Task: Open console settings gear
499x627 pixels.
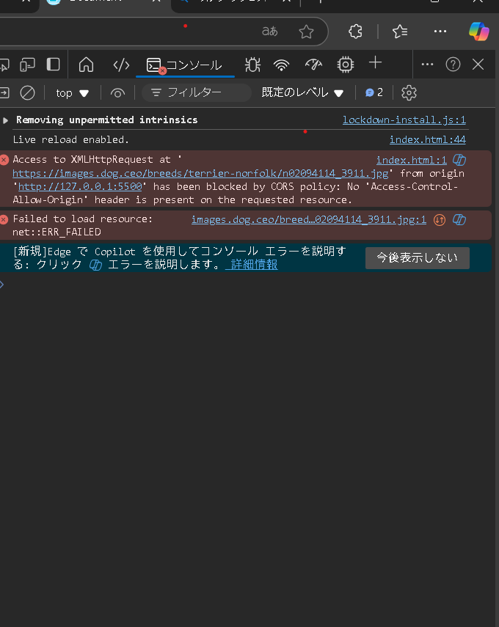Action: (x=409, y=93)
